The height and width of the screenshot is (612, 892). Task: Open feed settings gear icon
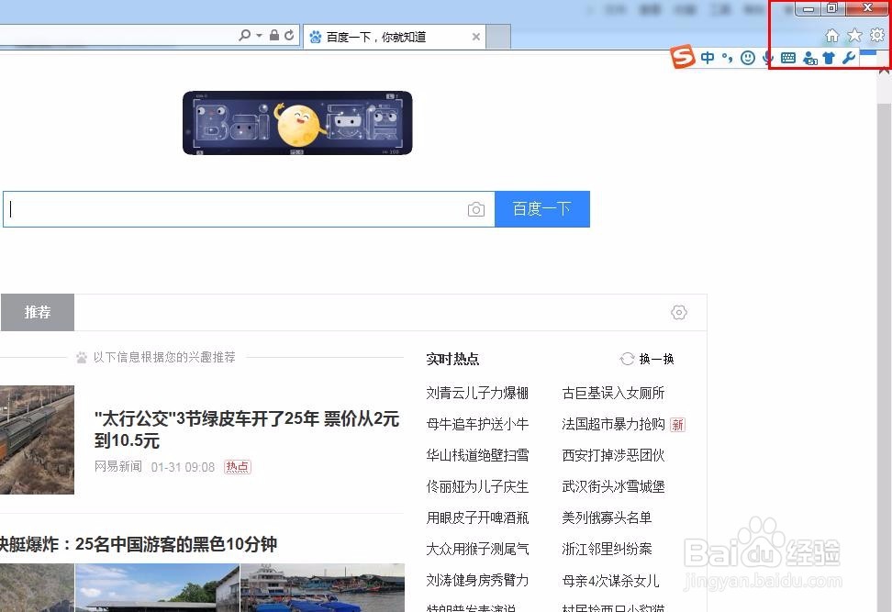tap(679, 312)
